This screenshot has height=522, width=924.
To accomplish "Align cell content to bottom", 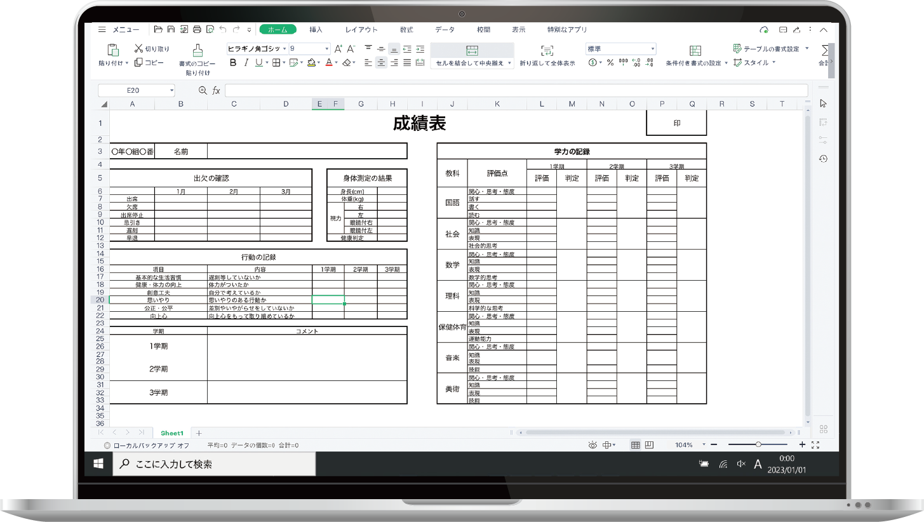I will (394, 48).
